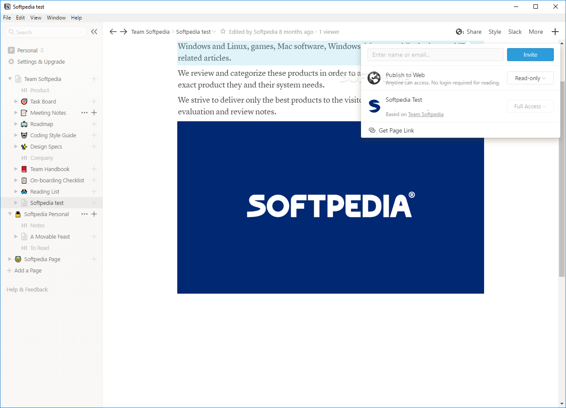The image size is (566, 408).
Task: Click Reading List glasses icon
Action: [24, 191]
